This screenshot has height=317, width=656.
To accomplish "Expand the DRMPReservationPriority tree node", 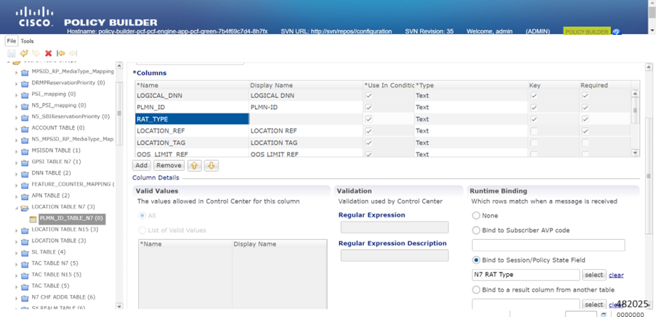I will click(16, 83).
